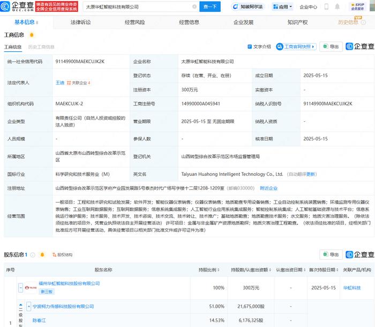Image resolution: width=375 pixels, height=327 pixels.
Task: Select the 工商信息 sub-tab
Action: 13,47
